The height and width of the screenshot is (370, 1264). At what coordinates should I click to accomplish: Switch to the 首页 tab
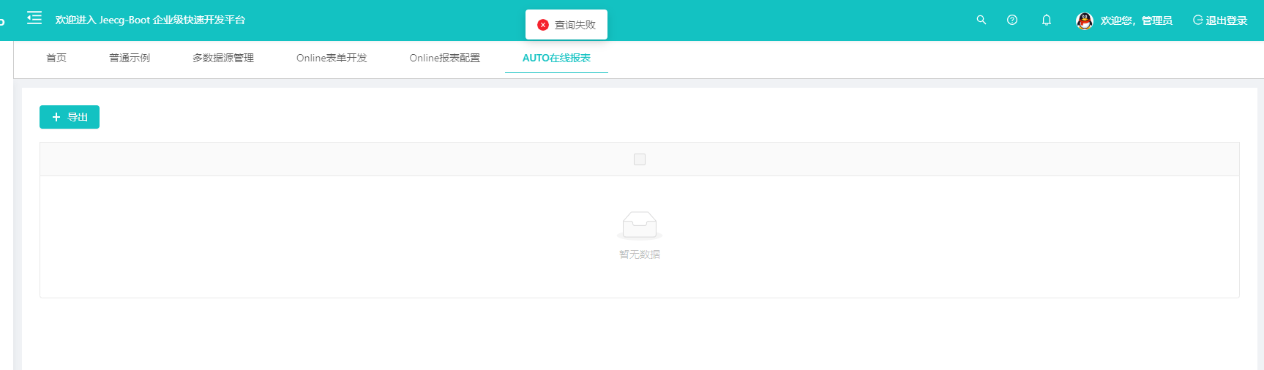coord(56,58)
